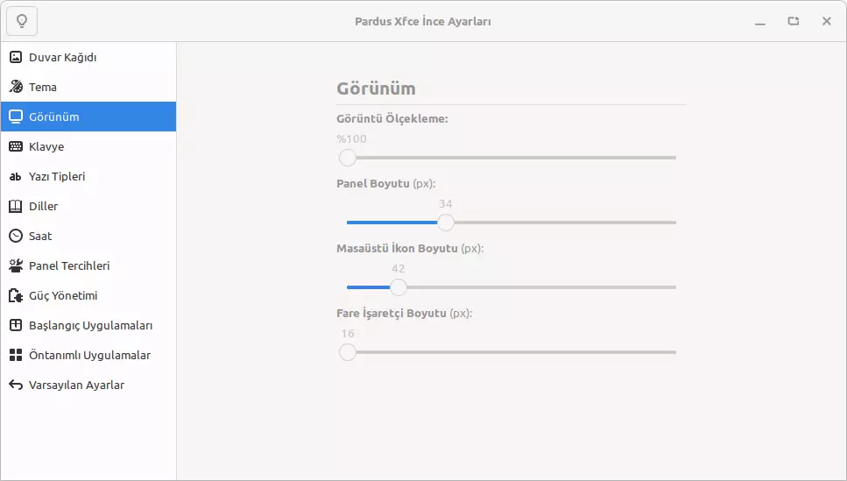Click the Klavye keyboard icon
Screen dimensions: 847x481
click(x=16, y=146)
